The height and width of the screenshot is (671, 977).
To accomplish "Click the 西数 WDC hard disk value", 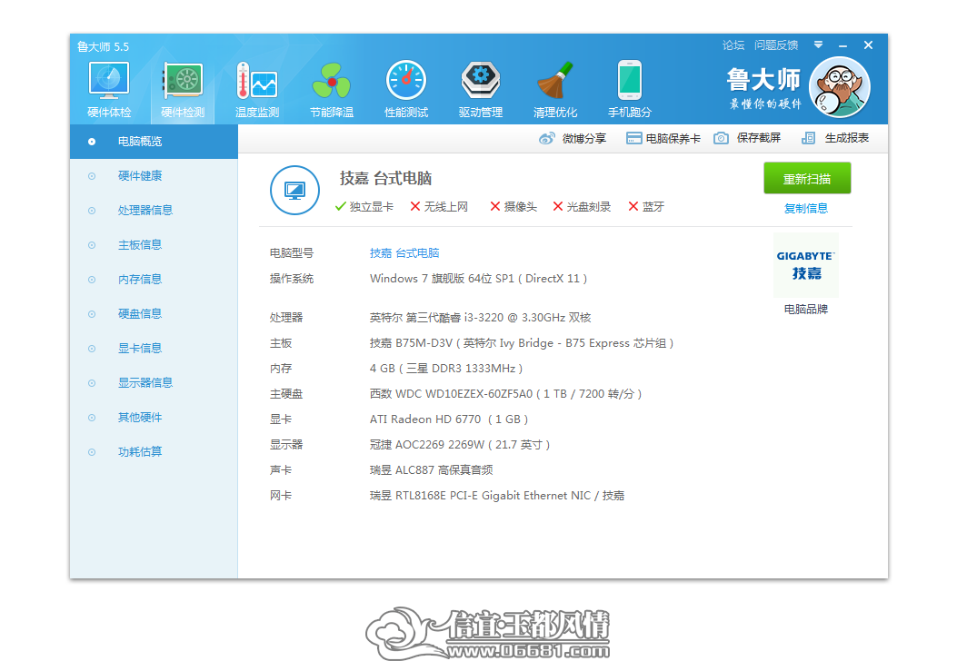I will (506, 394).
